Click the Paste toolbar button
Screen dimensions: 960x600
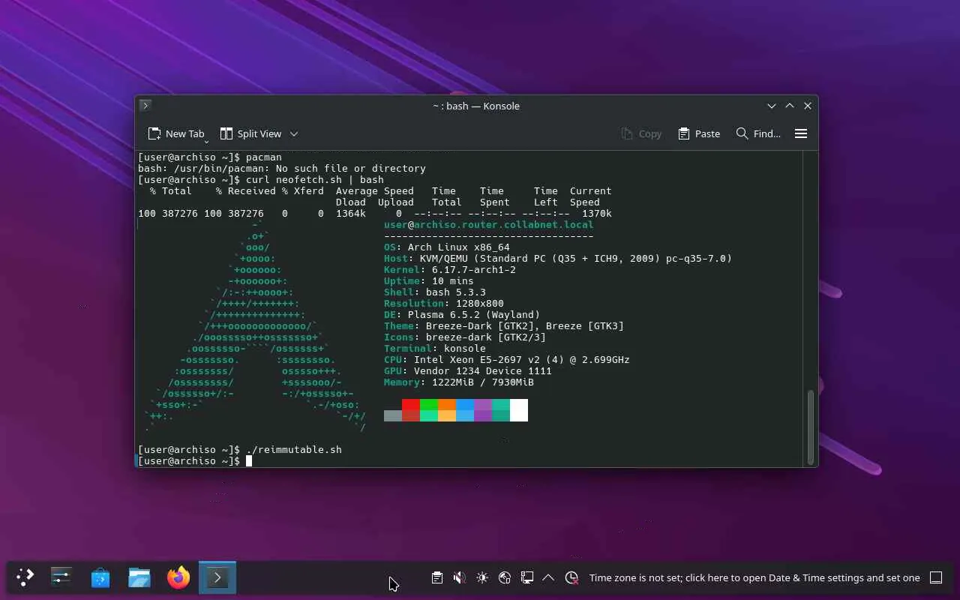pos(699,133)
